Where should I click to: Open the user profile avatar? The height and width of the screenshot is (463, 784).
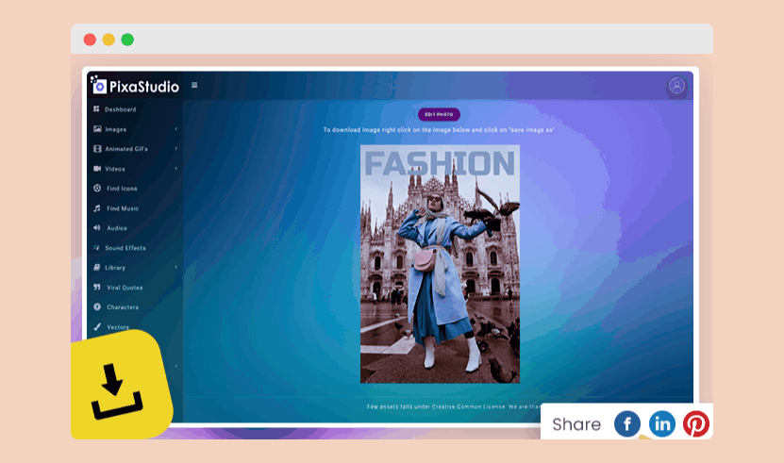[x=676, y=86]
